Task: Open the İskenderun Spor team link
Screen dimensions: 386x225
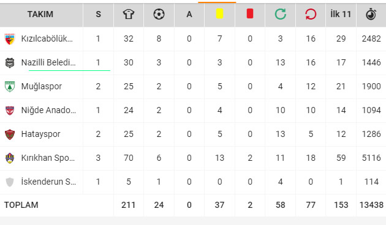Action: tap(48, 182)
